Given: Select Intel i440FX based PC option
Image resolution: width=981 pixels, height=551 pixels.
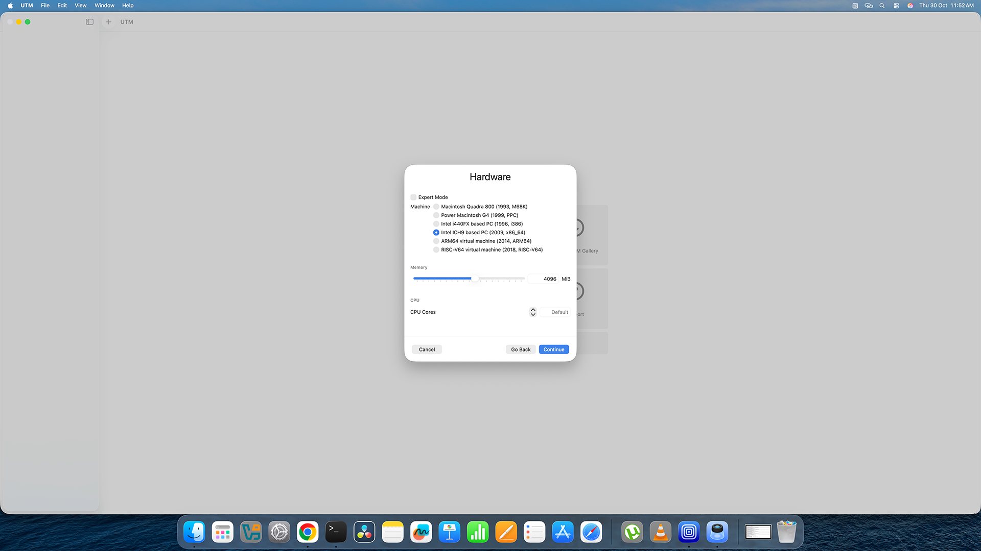Looking at the screenshot, I should (436, 224).
